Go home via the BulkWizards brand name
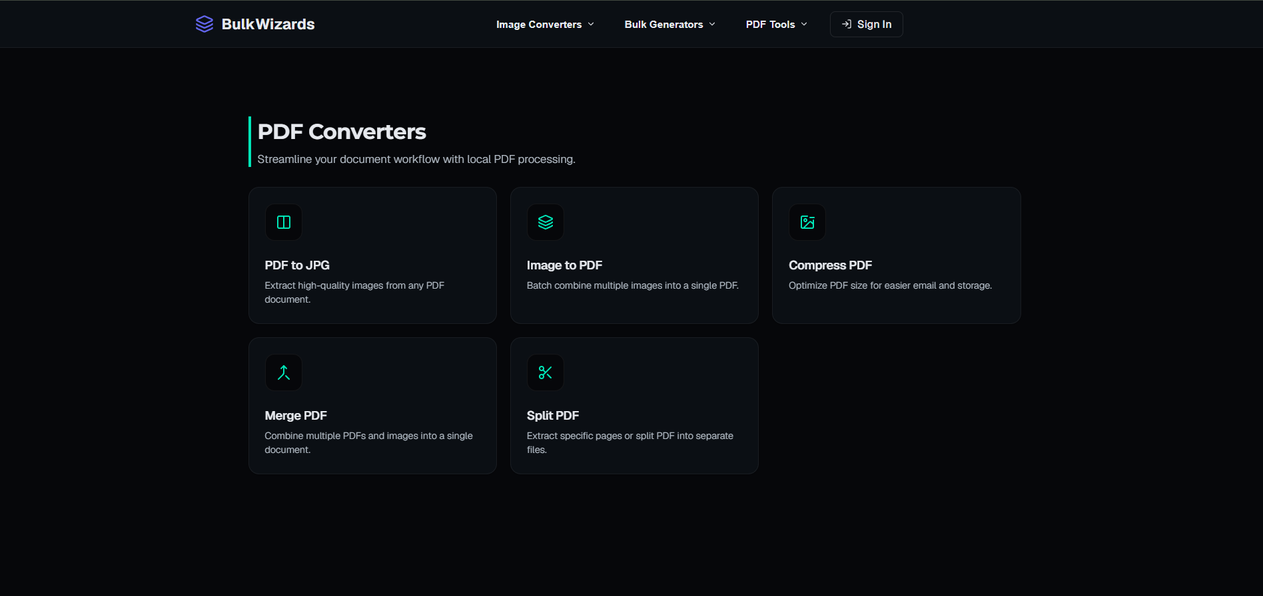 pyautogui.click(x=268, y=25)
